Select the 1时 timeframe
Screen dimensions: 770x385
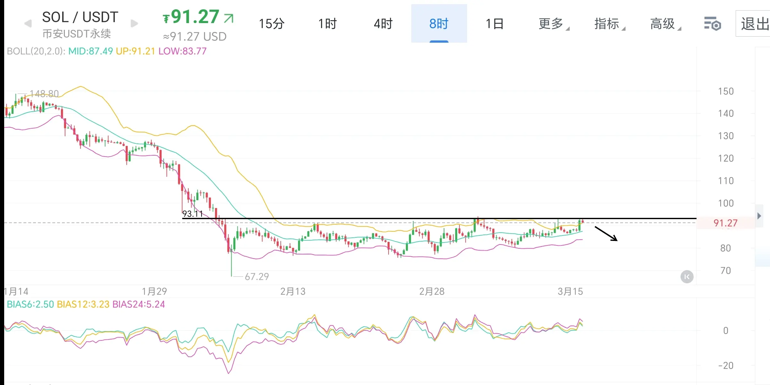[x=327, y=24]
